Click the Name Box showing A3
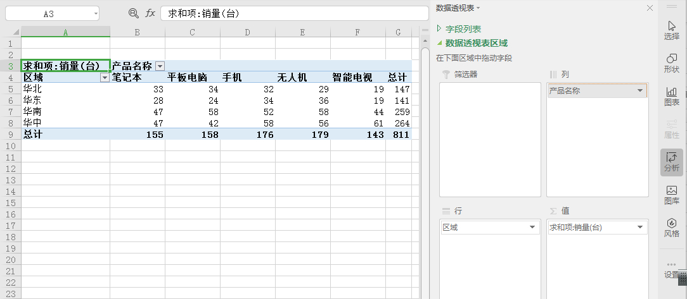The image size is (687, 299). tap(52, 13)
